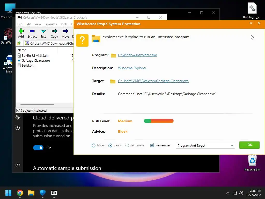Click the Extract toolbar icon in 7-Zip
This screenshot has height=199, width=265.
[x=32, y=33]
